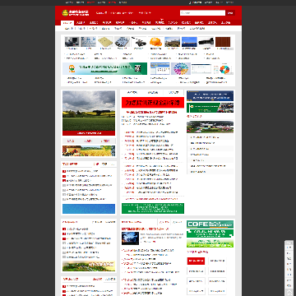The width and height of the screenshot is (296, 296).
Task: Open the brown wood panel product thumbnail
Action: (x=223, y=42)
